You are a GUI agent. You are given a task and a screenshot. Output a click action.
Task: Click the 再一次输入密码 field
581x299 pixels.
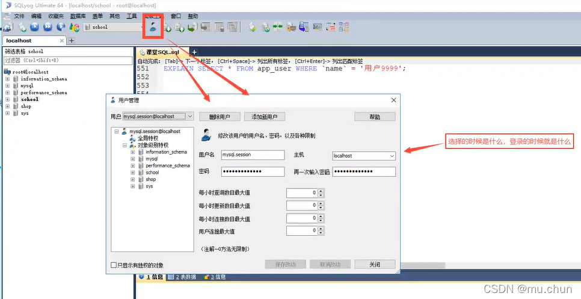click(x=364, y=171)
